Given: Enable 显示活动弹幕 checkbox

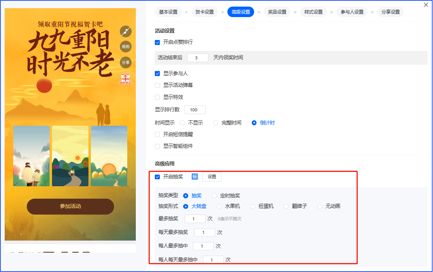Looking at the screenshot, I should click(x=158, y=85).
